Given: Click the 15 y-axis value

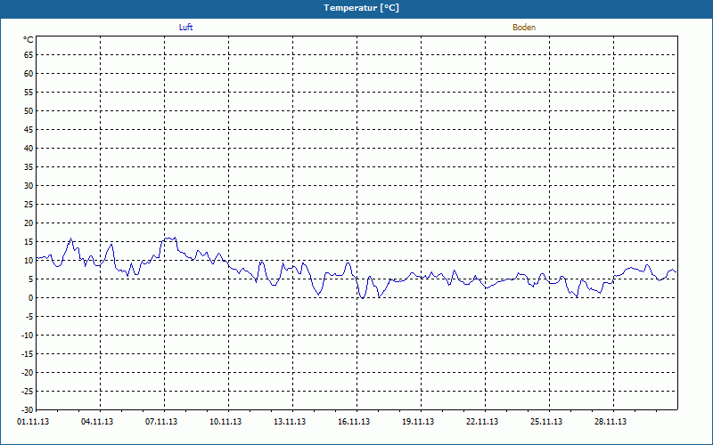Looking at the screenshot, I should pyautogui.click(x=29, y=241).
